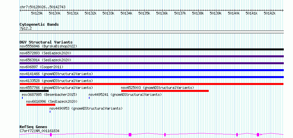The image size is (293, 138).
Task: Click the DGV Structural Variants track title
Action: 46,42
